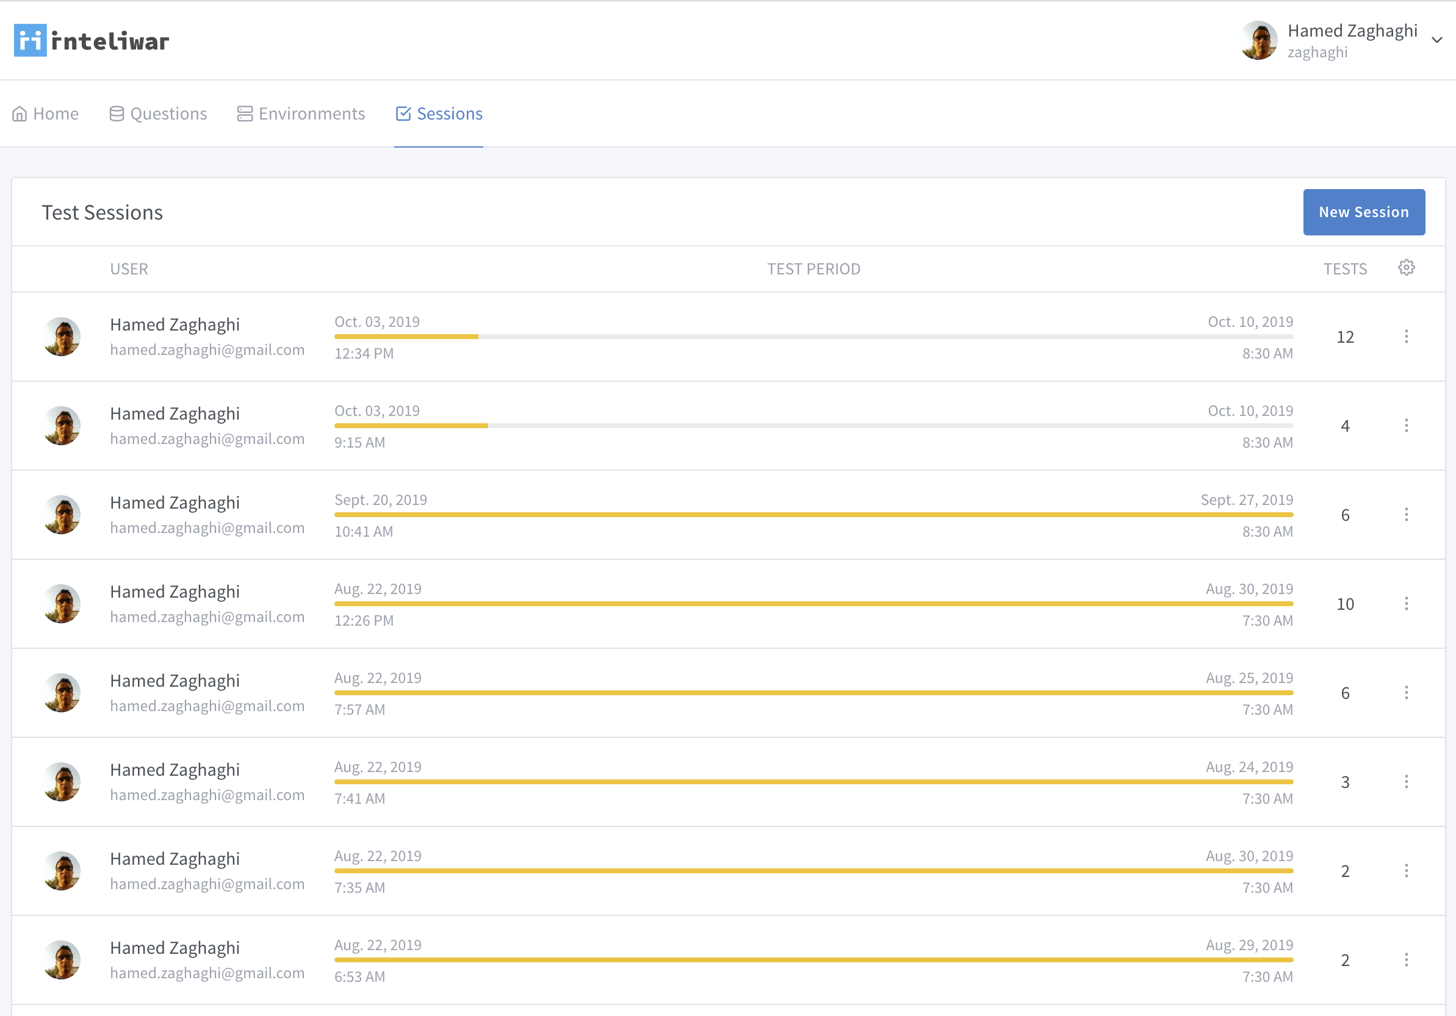Click the Questions database icon
1456x1016 pixels.
pyautogui.click(x=117, y=113)
